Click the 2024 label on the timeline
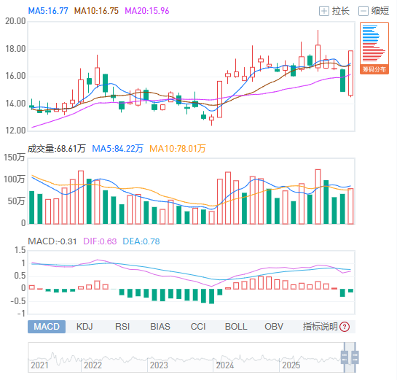Viewport: 397px width, 380px height. 225,365
